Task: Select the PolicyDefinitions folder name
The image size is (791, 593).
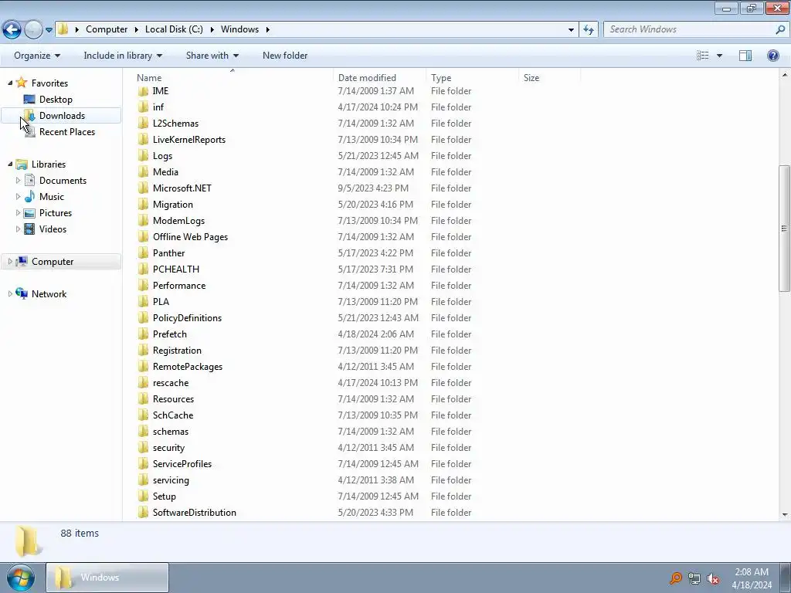Action: [187, 317]
